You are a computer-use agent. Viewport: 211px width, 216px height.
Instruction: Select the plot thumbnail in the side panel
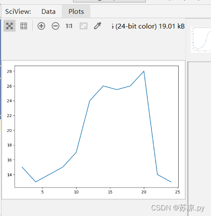click(201, 40)
